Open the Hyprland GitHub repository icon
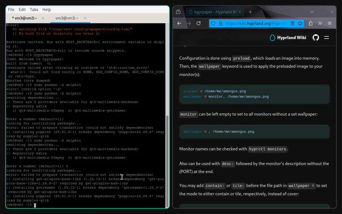 316,37
